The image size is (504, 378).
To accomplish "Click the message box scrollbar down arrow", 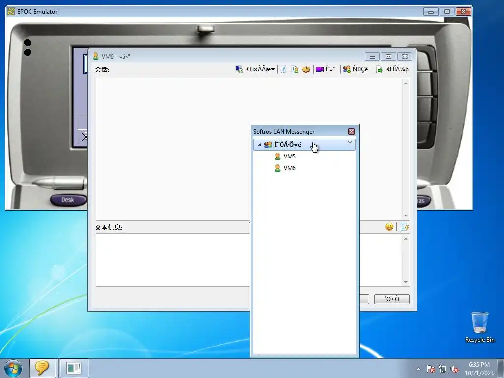I will pos(406,282).
